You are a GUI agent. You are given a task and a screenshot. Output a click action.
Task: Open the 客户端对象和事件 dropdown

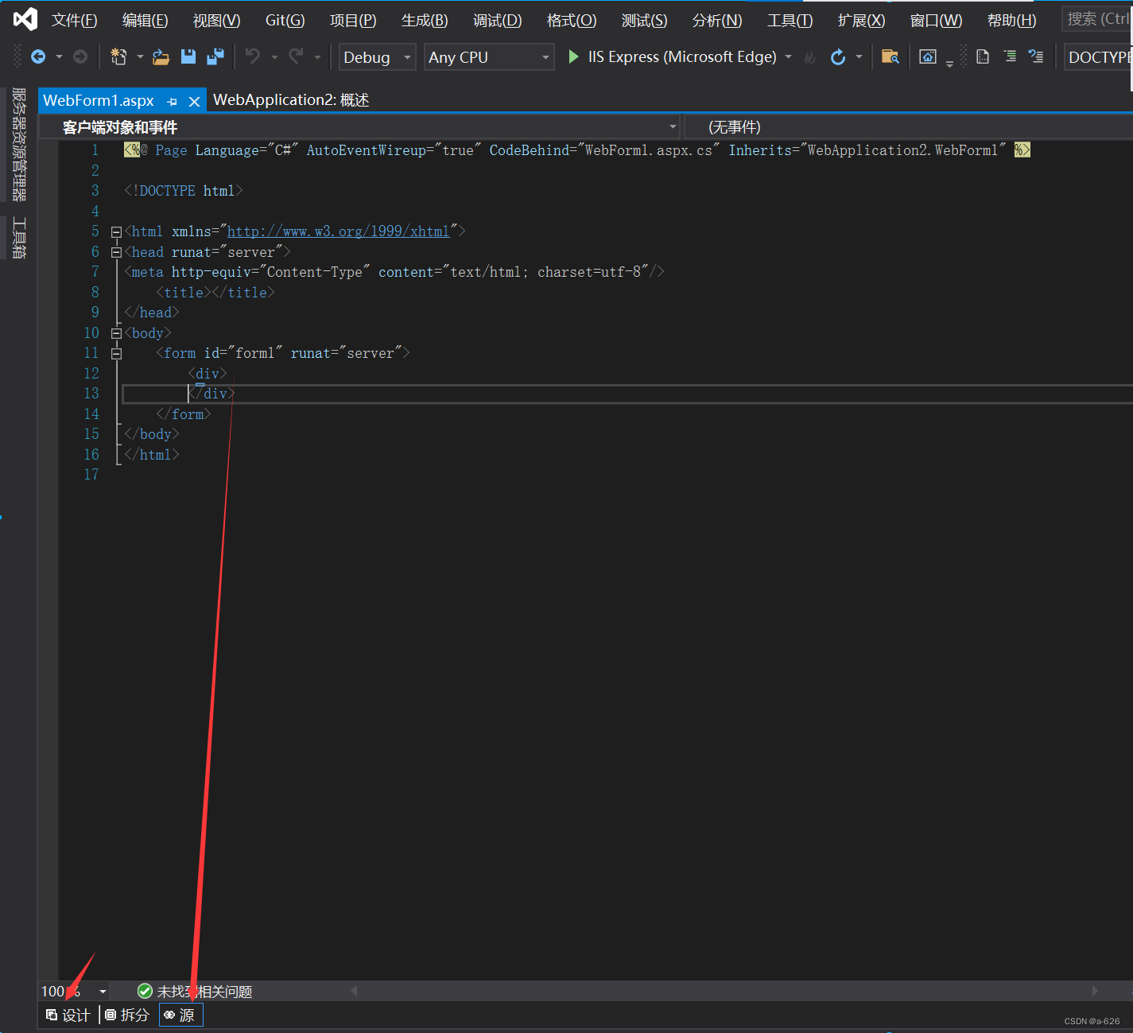[672, 126]
